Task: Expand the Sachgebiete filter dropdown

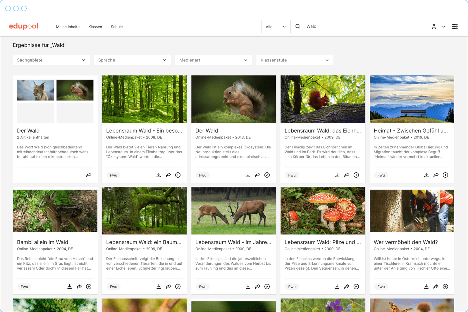Action: point(51,60)
